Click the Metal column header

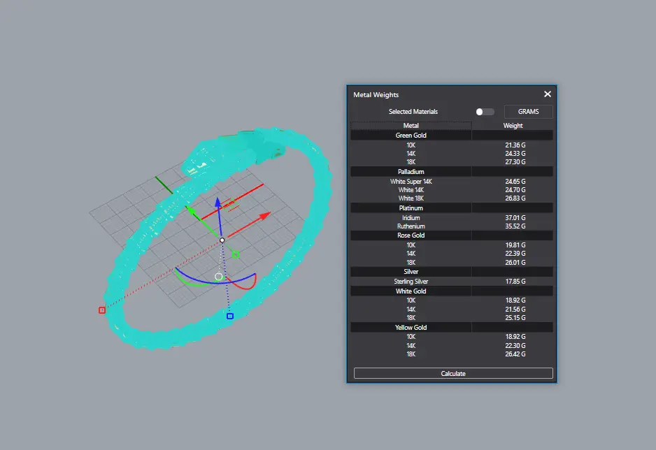pos(411,126)
